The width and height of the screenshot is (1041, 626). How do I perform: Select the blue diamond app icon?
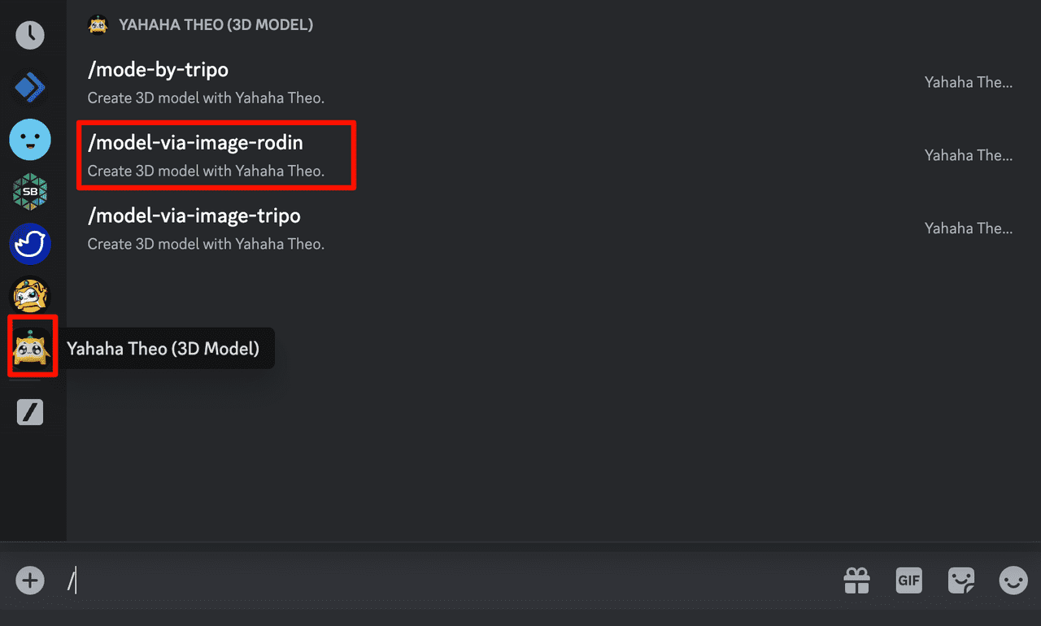(30, 87)
